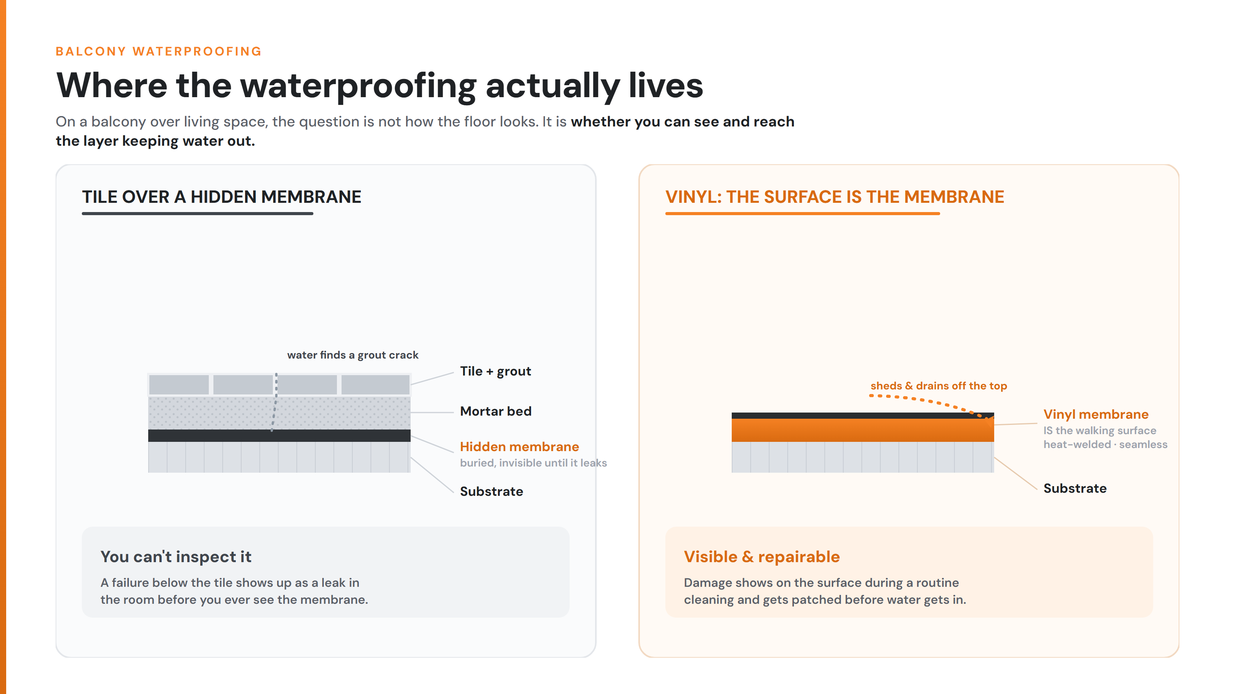Viewport: 1235px width, 694px height.
Task: Click the 'Visible & repairable' callout box
Action: tap(909, 572)
